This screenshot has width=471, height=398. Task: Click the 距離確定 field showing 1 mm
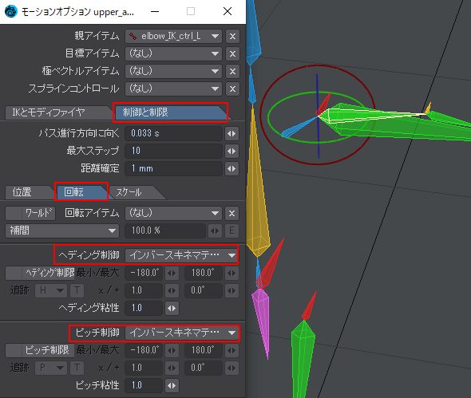click(x=173, y=168)
